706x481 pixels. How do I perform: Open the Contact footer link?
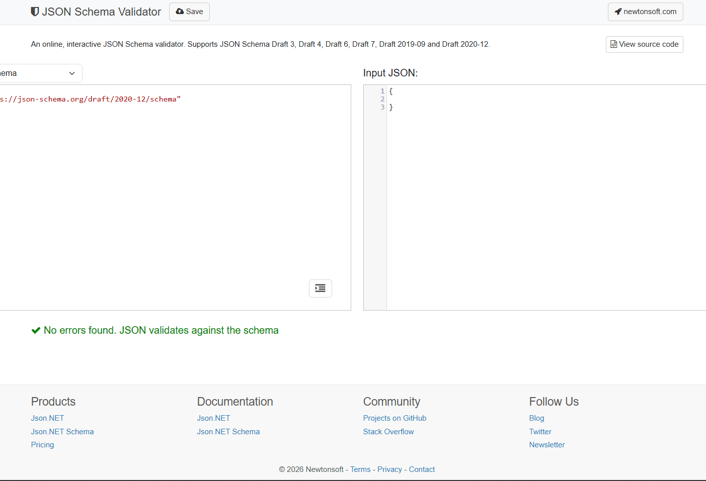(x=422, y=469)
